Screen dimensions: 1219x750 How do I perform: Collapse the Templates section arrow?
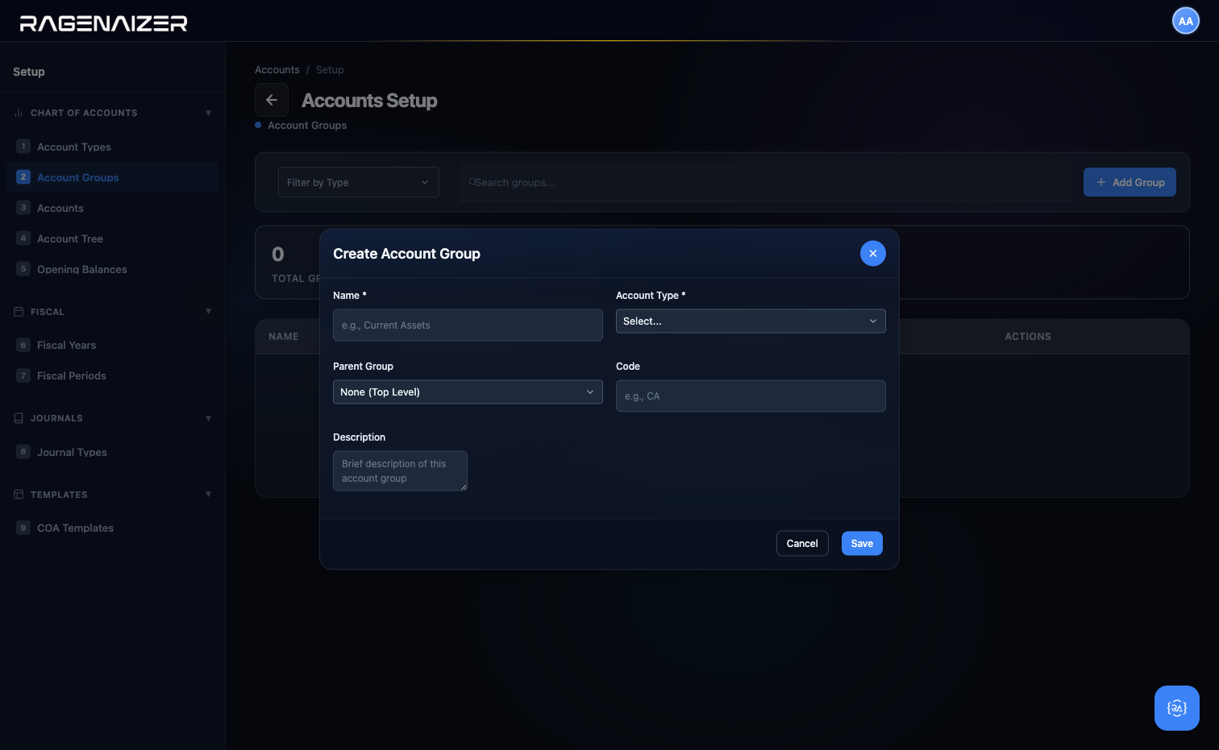tap(209, 495)
